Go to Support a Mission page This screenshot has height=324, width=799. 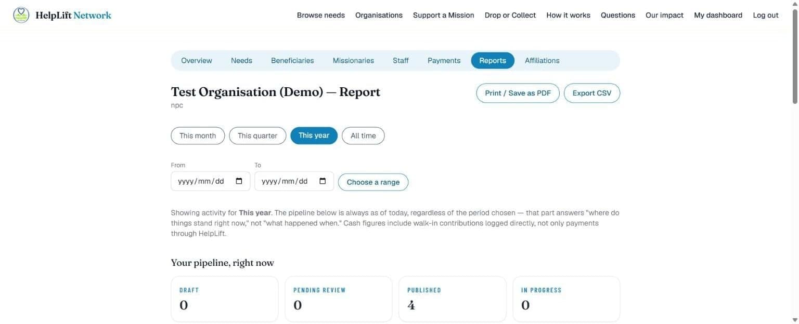click(444, 15)
